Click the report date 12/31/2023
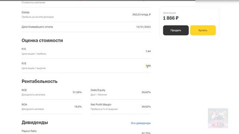The image size is (239, 134). click(143, 27)
